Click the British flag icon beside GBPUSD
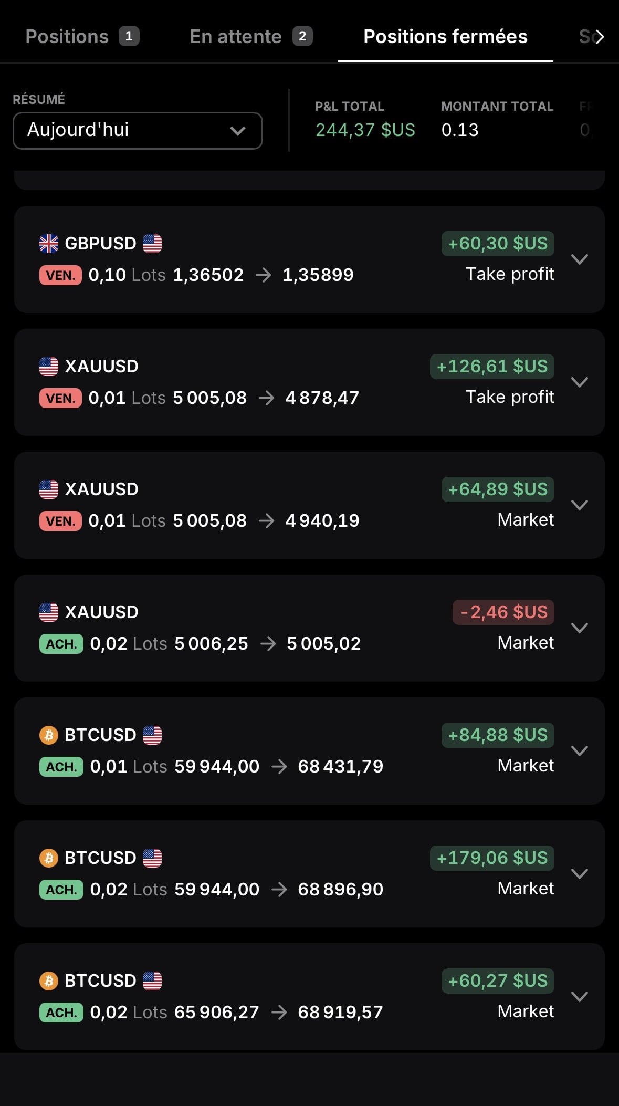 (49, 244)
